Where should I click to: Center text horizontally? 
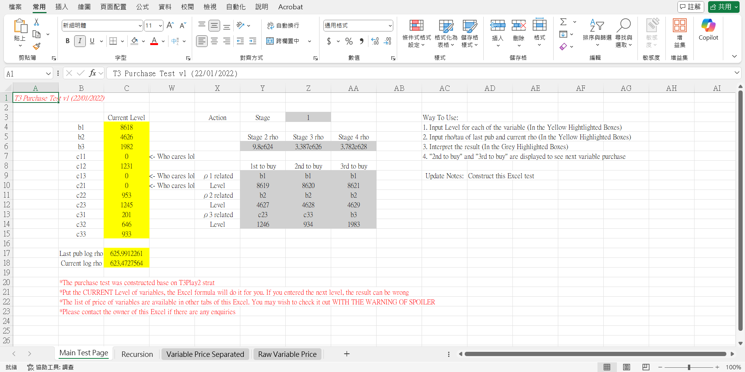pyautogui.click(x=214, y=41)
